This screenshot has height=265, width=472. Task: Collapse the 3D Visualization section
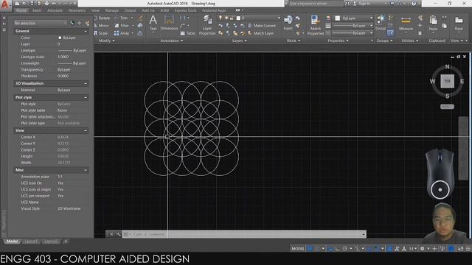[86, 83]
